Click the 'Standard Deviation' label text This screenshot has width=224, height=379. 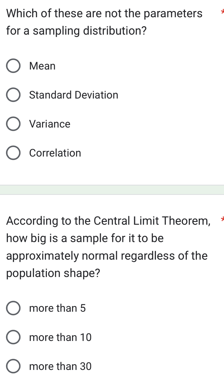pyautogui.click(x=74, y=95)
